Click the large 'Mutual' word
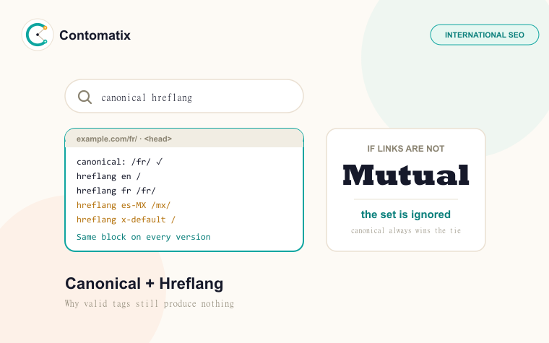Viewport: 549px width, 343px height. [x=406, y=175]
